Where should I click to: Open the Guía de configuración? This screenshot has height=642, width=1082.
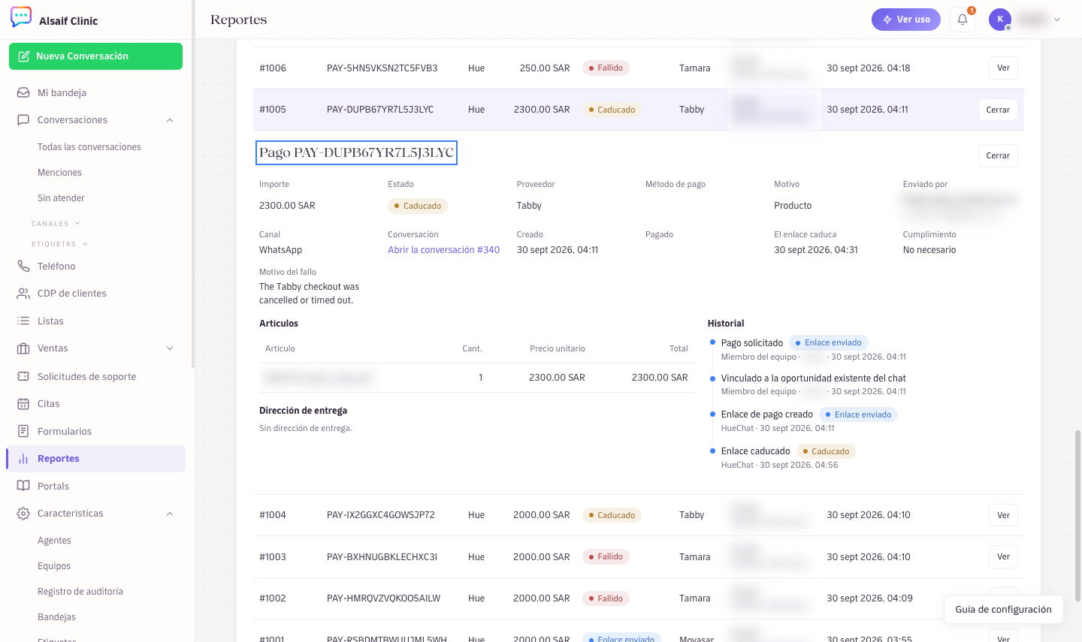(1003, 609)
